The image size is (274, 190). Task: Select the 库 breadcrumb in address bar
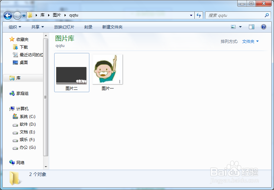42,15
